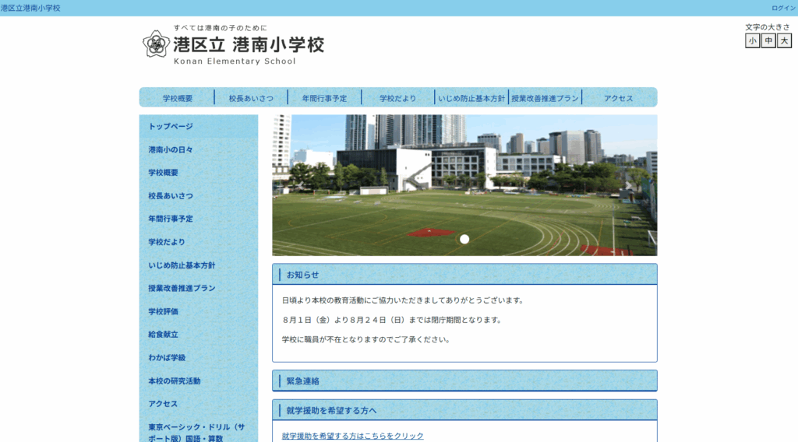The height and width of the screenshot is (442, 798).
Task: Open 校長あいさつ in the top navigation bar
Action: pos(251,99)
